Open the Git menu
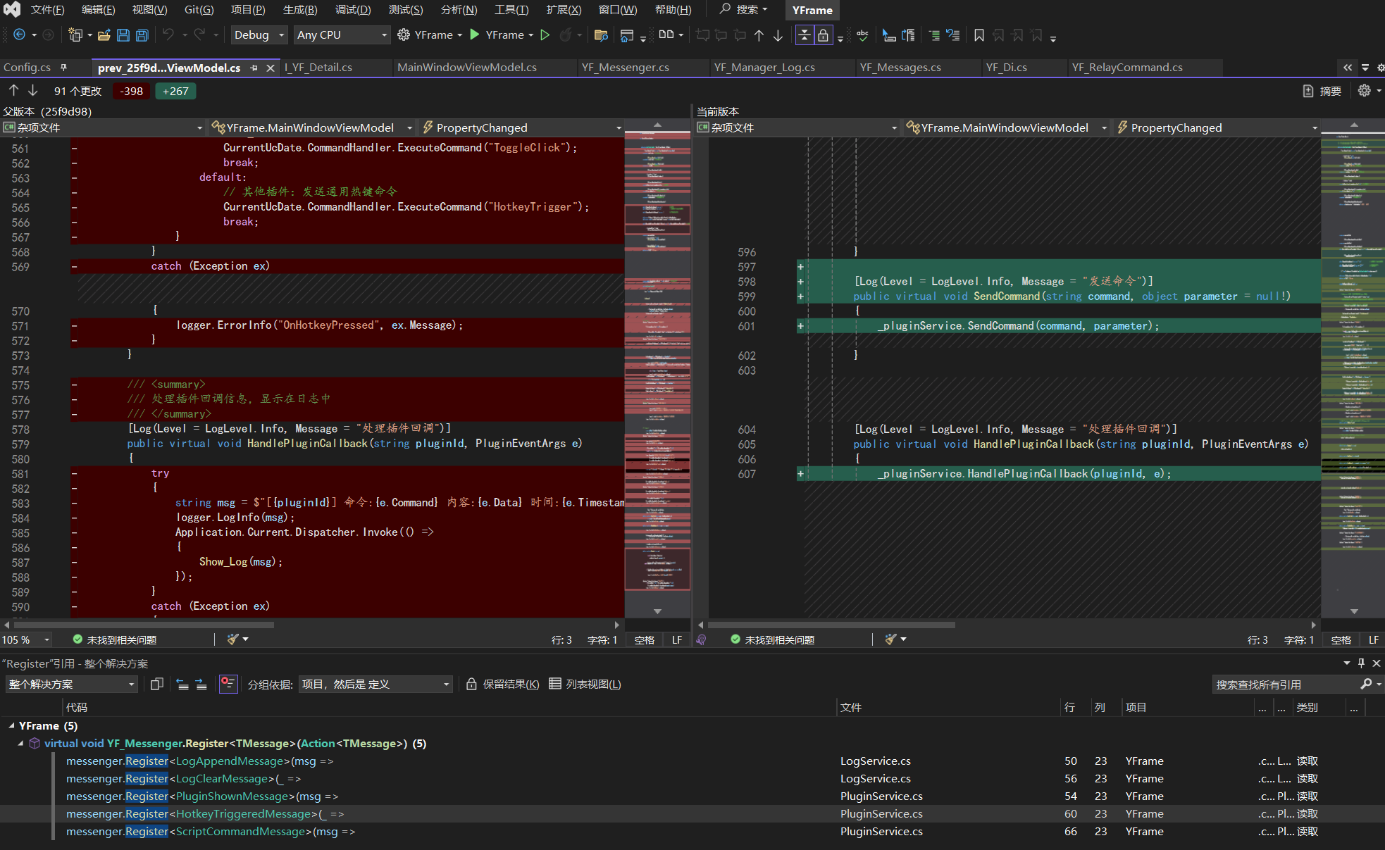The image size is (1385, 850). [199, 10]
